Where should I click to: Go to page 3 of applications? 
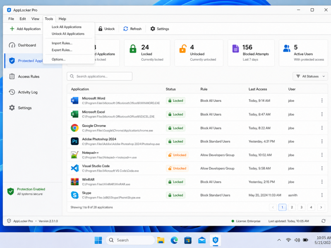[x=302, y=207]
